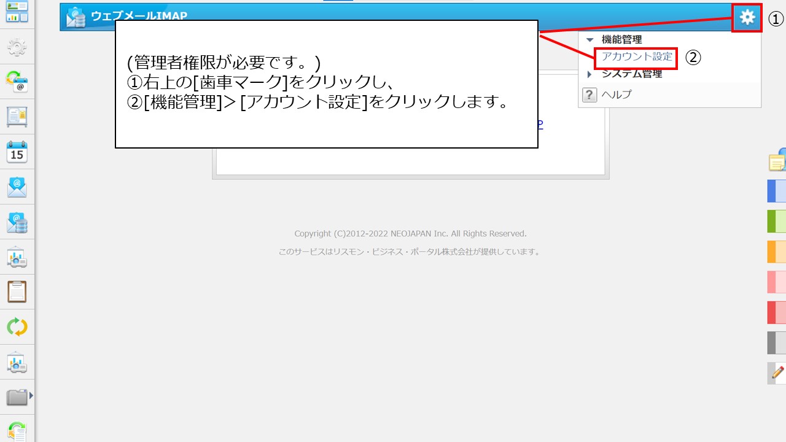Expand the システム管理 section triangle
This screenshot has width=786, height=442.
click(x=590, y=74)
